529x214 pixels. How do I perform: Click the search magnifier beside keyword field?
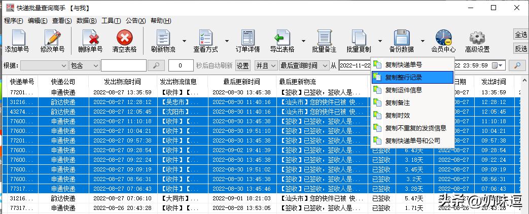click(x=156, y=65)
